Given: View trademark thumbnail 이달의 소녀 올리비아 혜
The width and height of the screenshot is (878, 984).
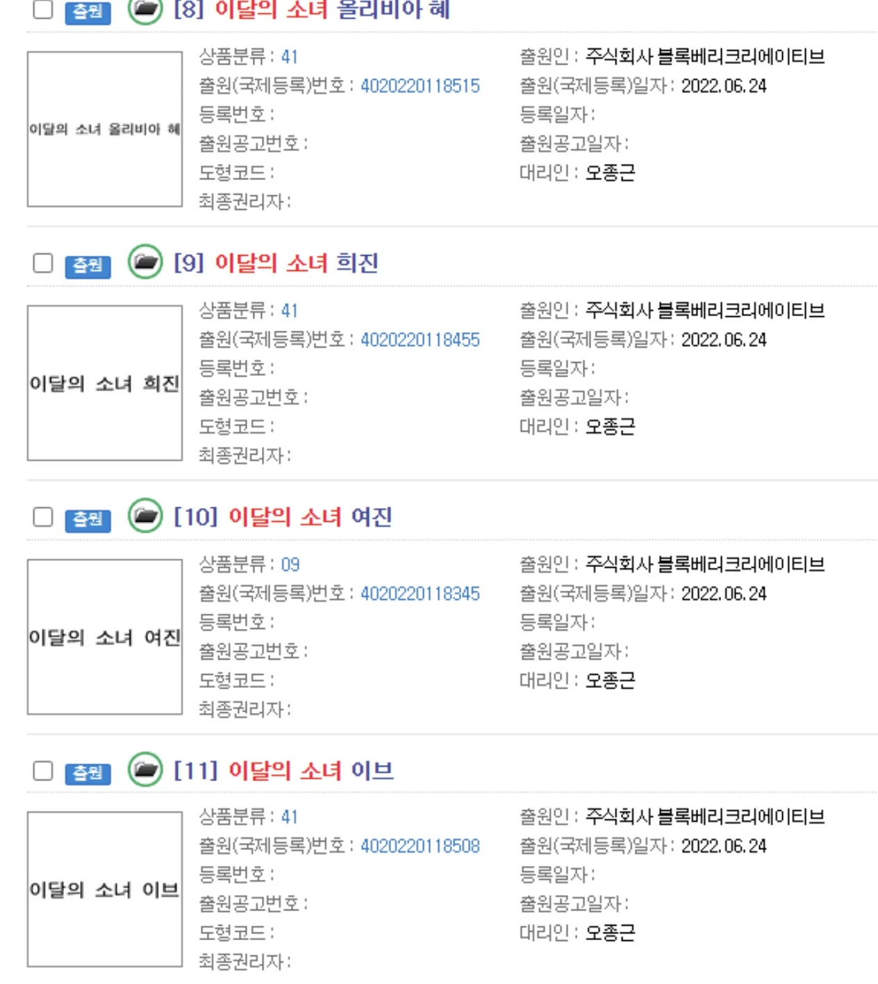Looking at the screenshot, I should point(105,129).
